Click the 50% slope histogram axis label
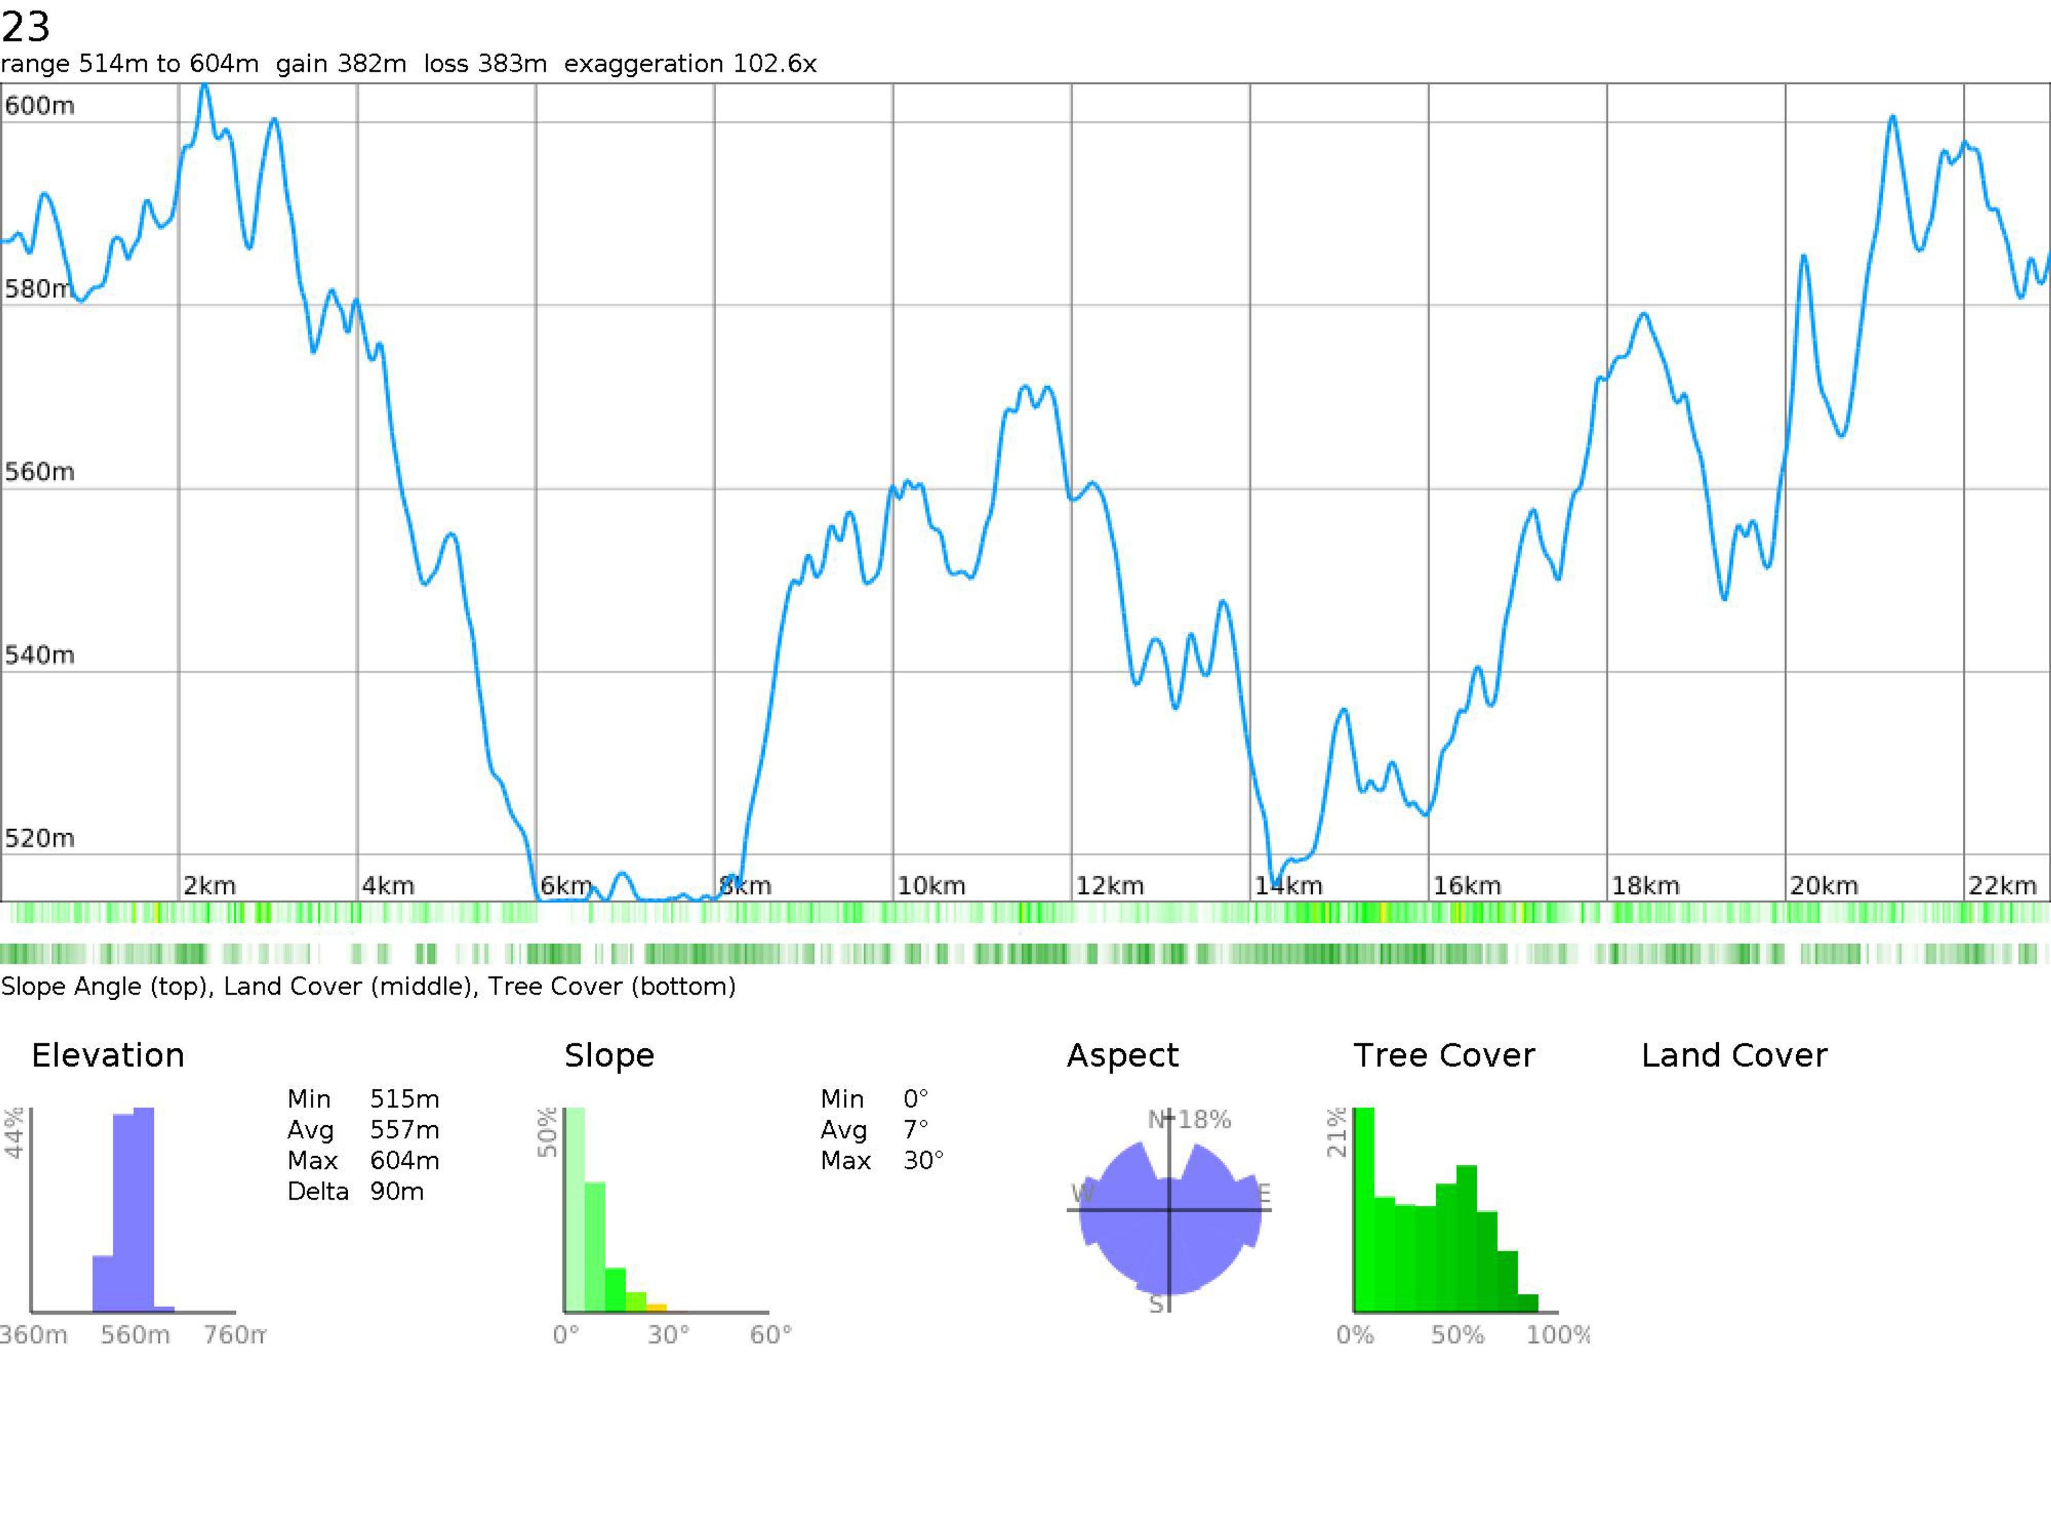 tap(547, 1132)
